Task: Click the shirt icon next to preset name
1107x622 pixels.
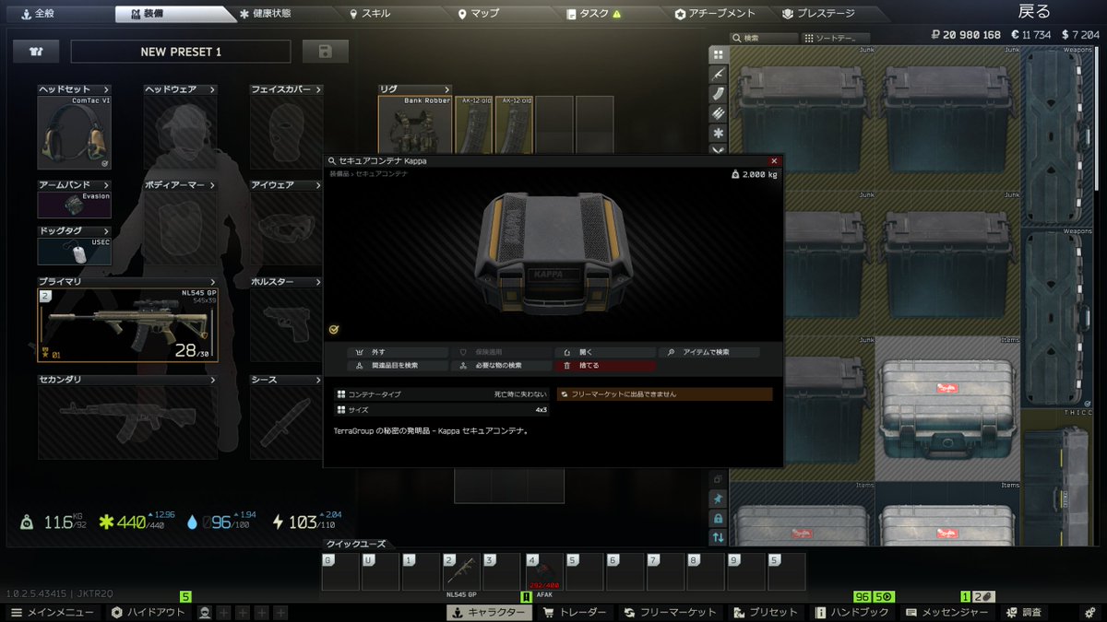Action: pyautogui.click(x=36, y=52)
